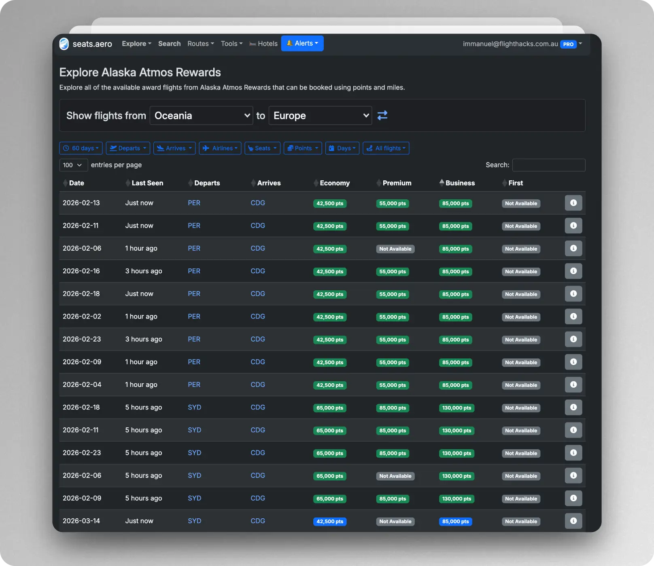Open the Airlines filter dropdown

click(x=220, y=148)
